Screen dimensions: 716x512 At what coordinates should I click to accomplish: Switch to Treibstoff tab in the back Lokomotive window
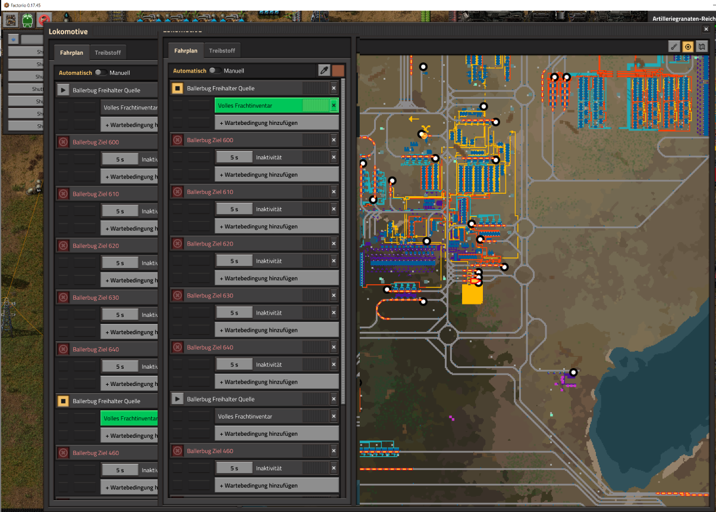tap(108, 52)
